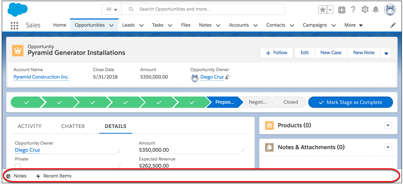
Task: Switch to the Activity tab
Action: pos(30,126)
